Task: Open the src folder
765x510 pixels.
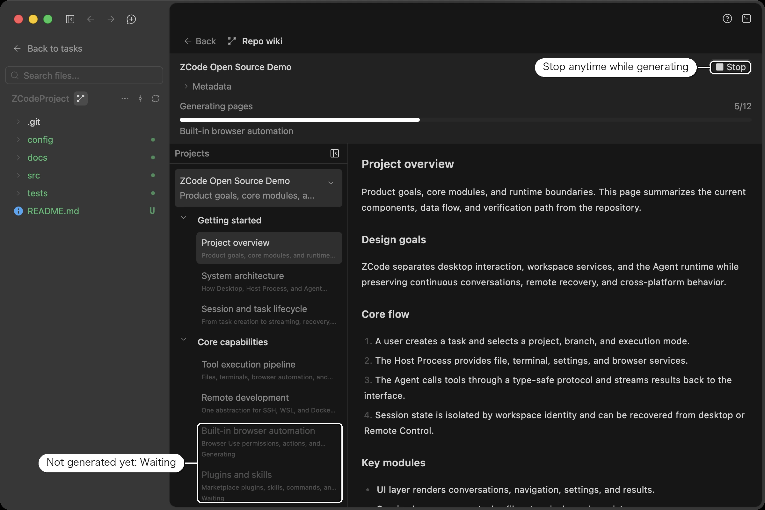Action: click(x=33, y=175)
